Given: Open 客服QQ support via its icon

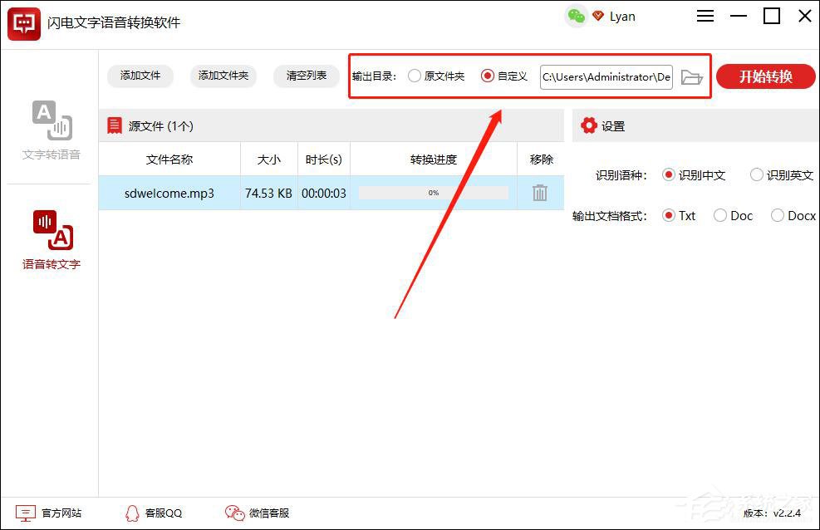Looking at the screenshot, I should pyautogui.click(x=131, y=513).
